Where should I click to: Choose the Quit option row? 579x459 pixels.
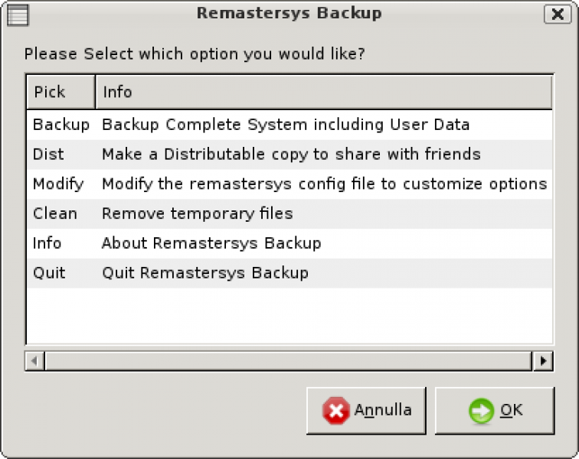[49, 273]
